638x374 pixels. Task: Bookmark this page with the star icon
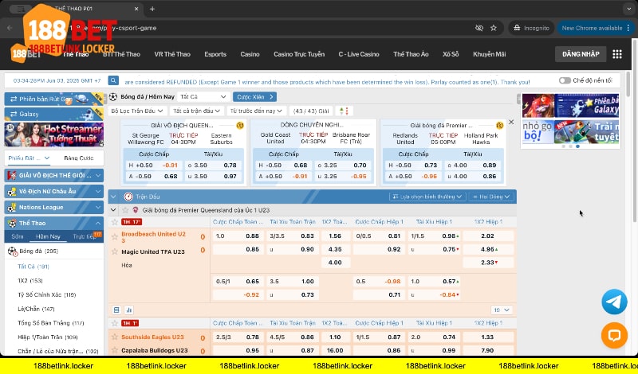tap(493, 28)
